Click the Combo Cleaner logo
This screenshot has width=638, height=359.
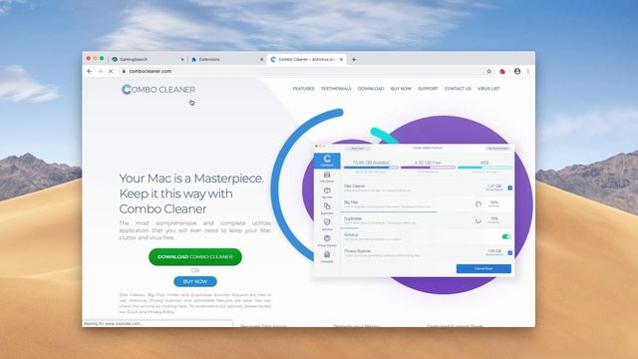pyautogui.click(x=159, y=89)
